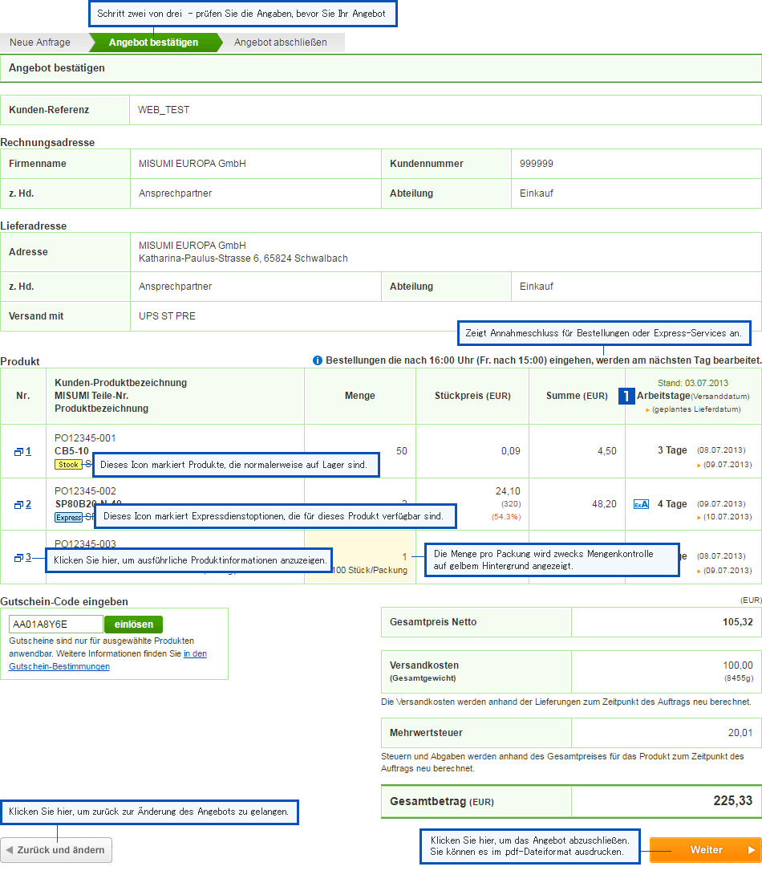Select the delivery address Katharina-Paulus-Strasse 6, 65824 Schwalbach

pos(243,258)
